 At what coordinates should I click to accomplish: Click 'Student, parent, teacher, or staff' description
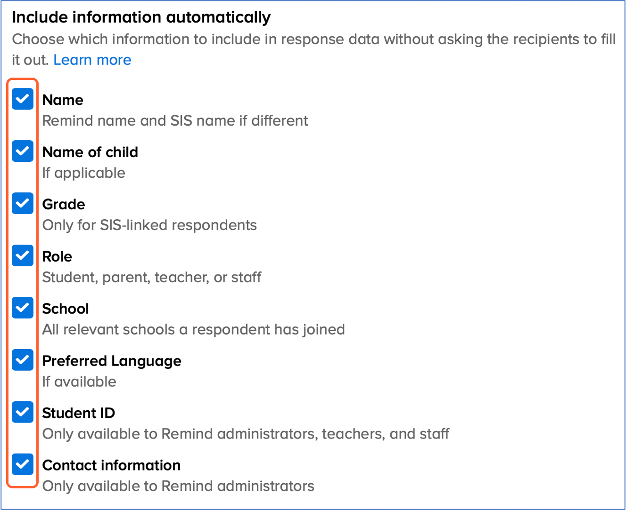[152, 278]
